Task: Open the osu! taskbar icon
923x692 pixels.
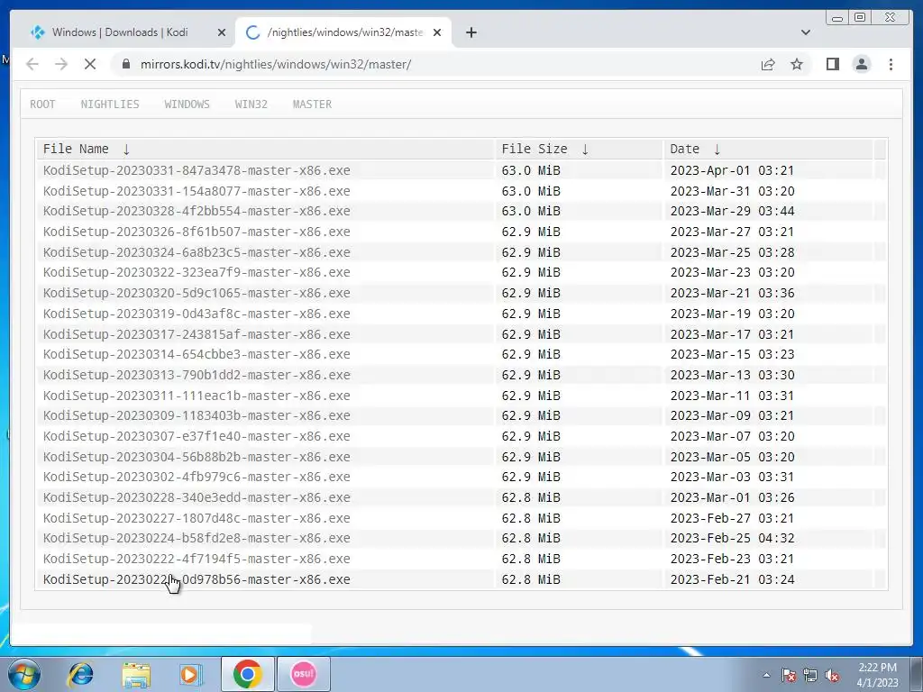Action: pyautogui.click(x=304, y=674)
